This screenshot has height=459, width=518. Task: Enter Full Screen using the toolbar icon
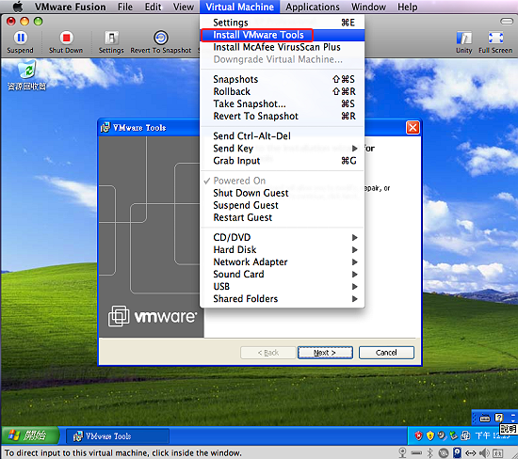coord(495,38)
